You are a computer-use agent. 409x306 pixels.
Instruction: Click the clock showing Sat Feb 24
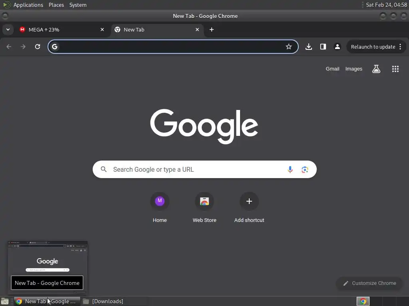click(386, 5)
